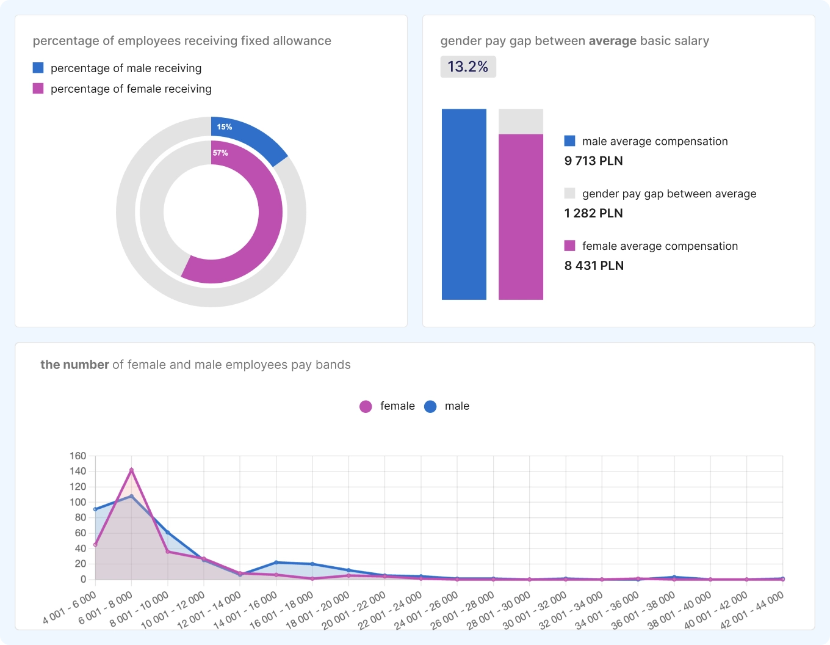The width and height of the screenshot is (830, 645).
Task: Click the female peak point near 140
Action: coord(131,470)
